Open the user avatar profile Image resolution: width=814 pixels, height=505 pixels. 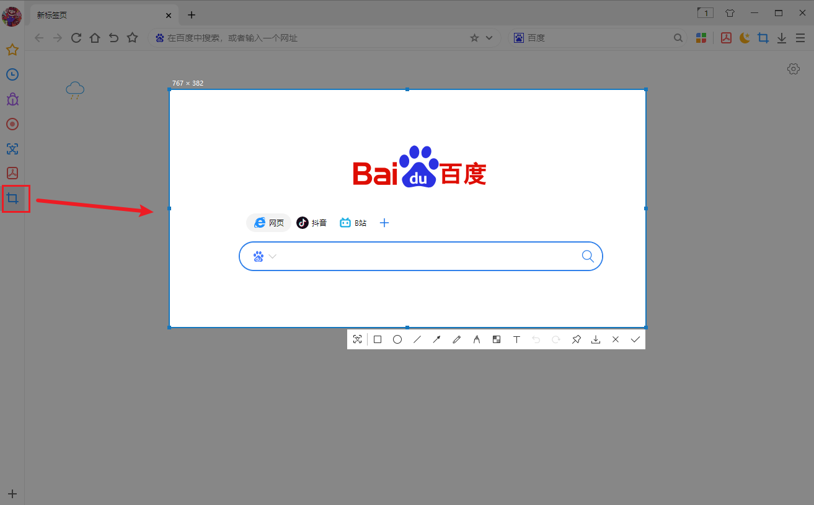point(12,16)
